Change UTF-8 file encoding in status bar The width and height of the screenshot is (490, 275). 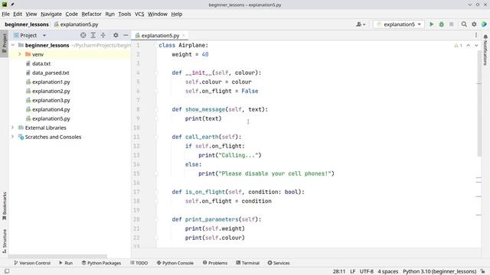pyautogui.click(x=366, y=271)
